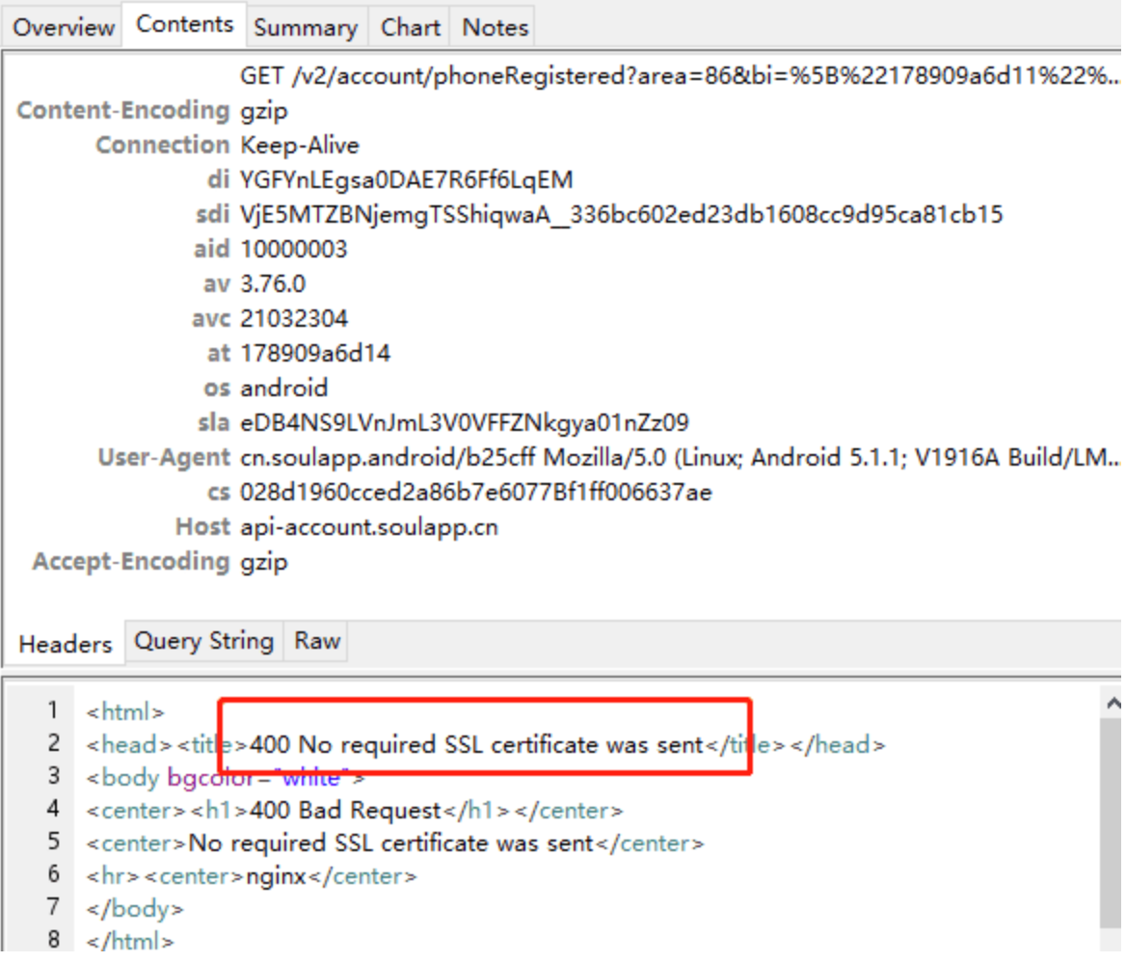Select the sla value eDB4NS9LVnJmL3V0VFFZNkgya01nZz09
The height and width of the screenshot is (962, 1126).
465,422
